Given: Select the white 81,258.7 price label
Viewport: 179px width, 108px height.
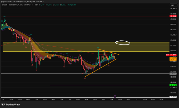Looking at the screenshot, I should coord(173,97).
